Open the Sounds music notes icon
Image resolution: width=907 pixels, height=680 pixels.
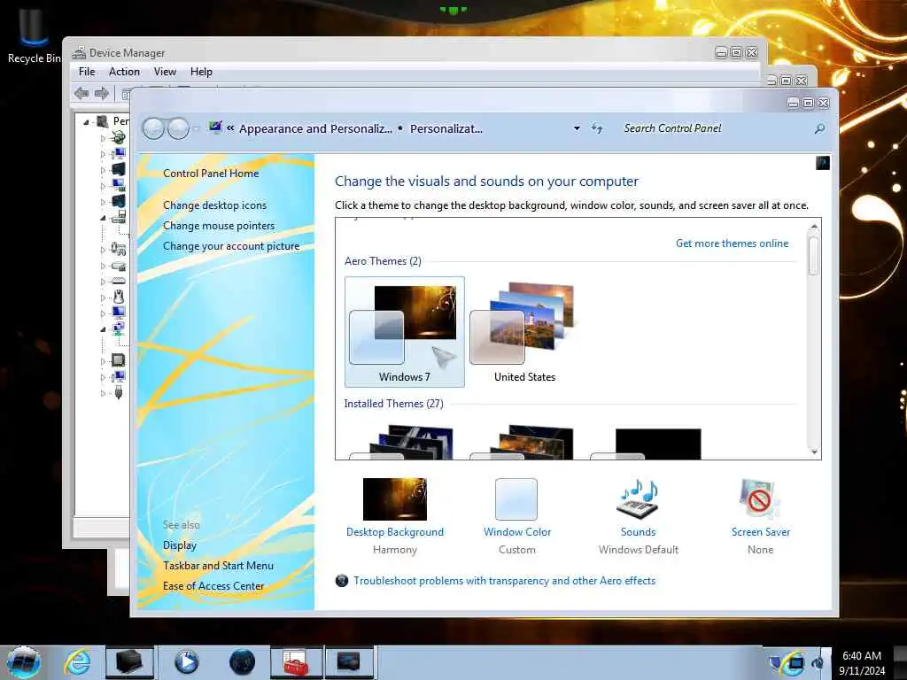coord(638,499)
